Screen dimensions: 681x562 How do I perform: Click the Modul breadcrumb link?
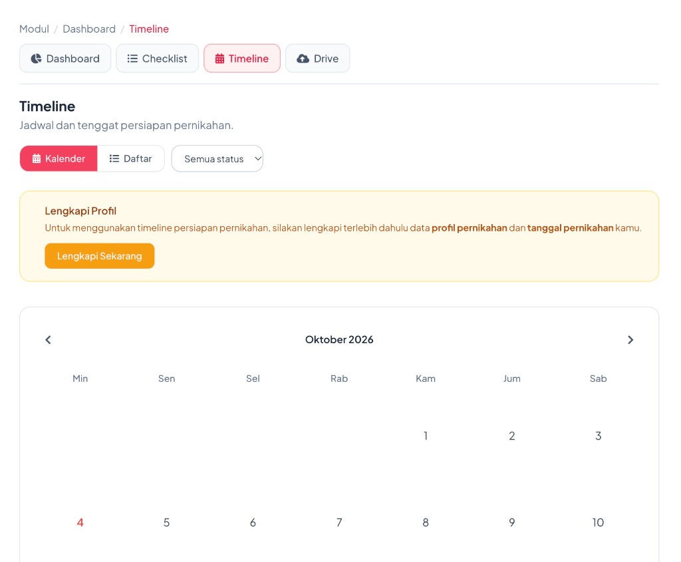click(34, 29)
